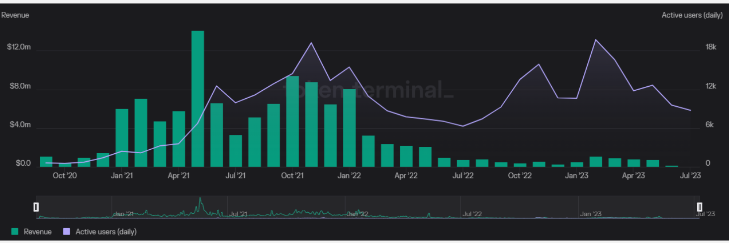Click the 'Revenue' axis title at top left
The width and height of the screenshot is (729, 243).
tap(15, 15)
